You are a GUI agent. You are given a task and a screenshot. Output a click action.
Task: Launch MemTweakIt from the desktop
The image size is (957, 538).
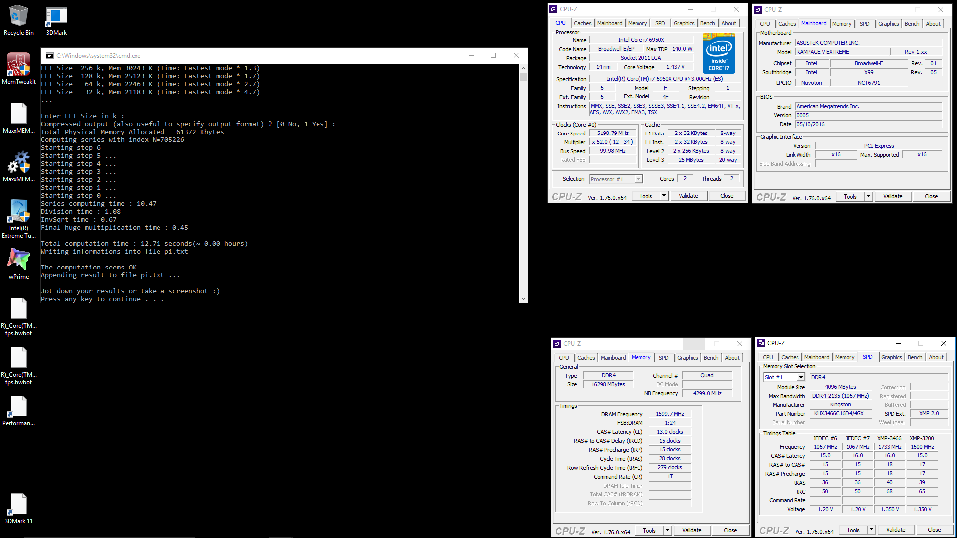(19, 69)
